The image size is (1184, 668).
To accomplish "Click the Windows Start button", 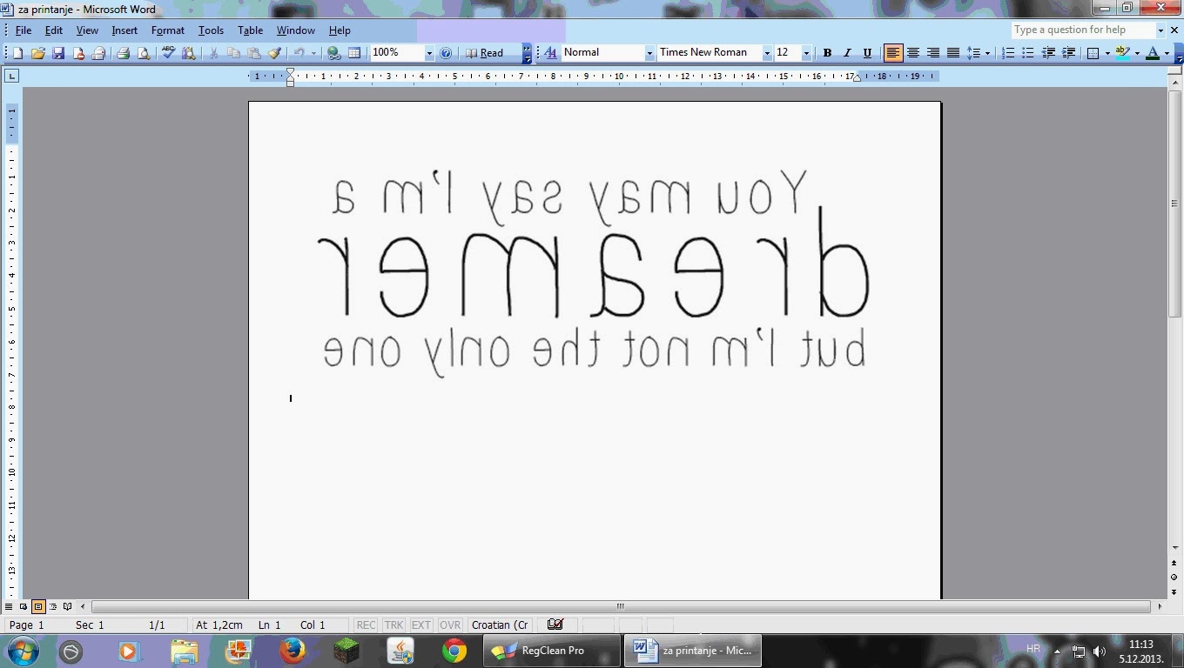I will click(x=22, y=651).
